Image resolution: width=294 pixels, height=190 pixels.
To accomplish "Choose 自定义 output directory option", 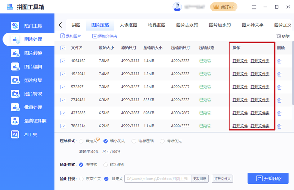I will coord(106,179).
